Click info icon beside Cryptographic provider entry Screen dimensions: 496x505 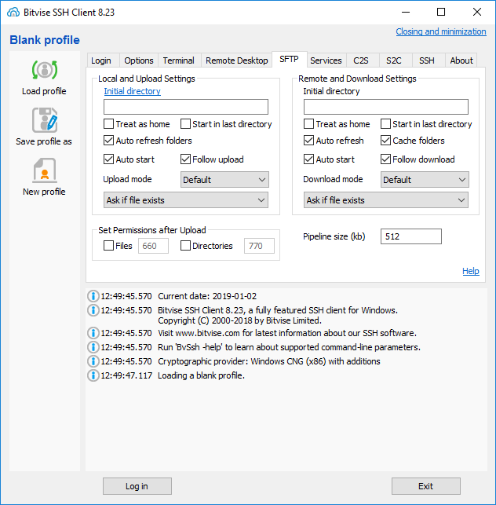93,361
